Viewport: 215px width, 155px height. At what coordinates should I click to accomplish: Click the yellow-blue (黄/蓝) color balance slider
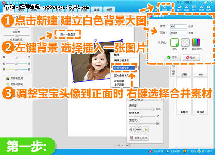(16, 69)
